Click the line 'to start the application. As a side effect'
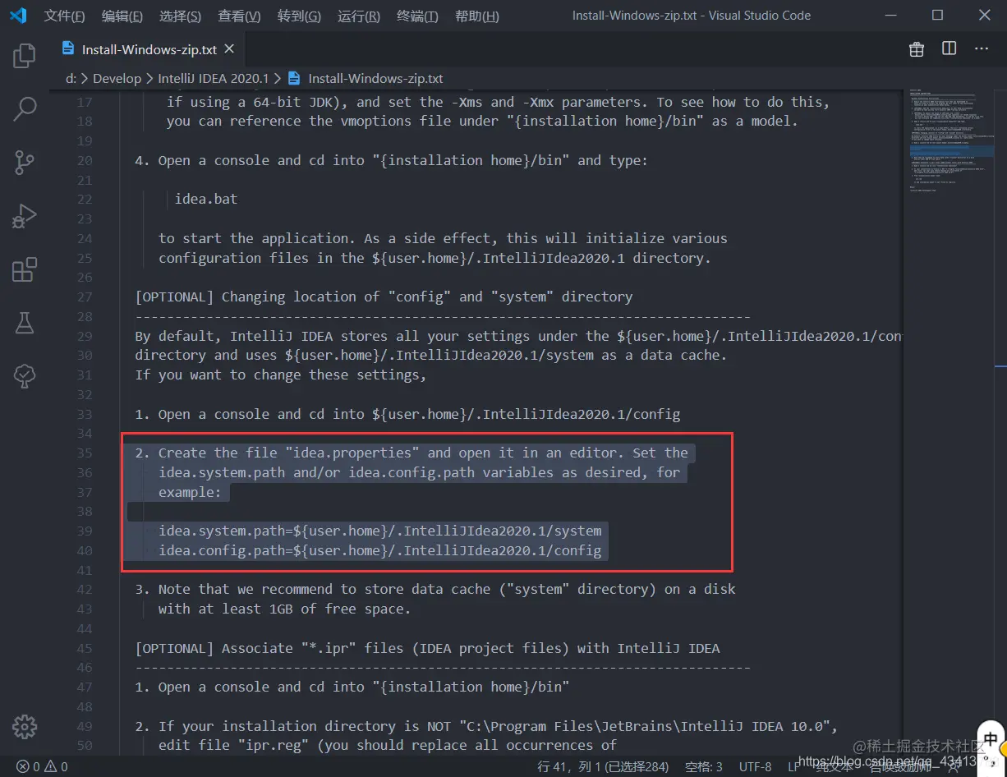 [x=443, y=238]
